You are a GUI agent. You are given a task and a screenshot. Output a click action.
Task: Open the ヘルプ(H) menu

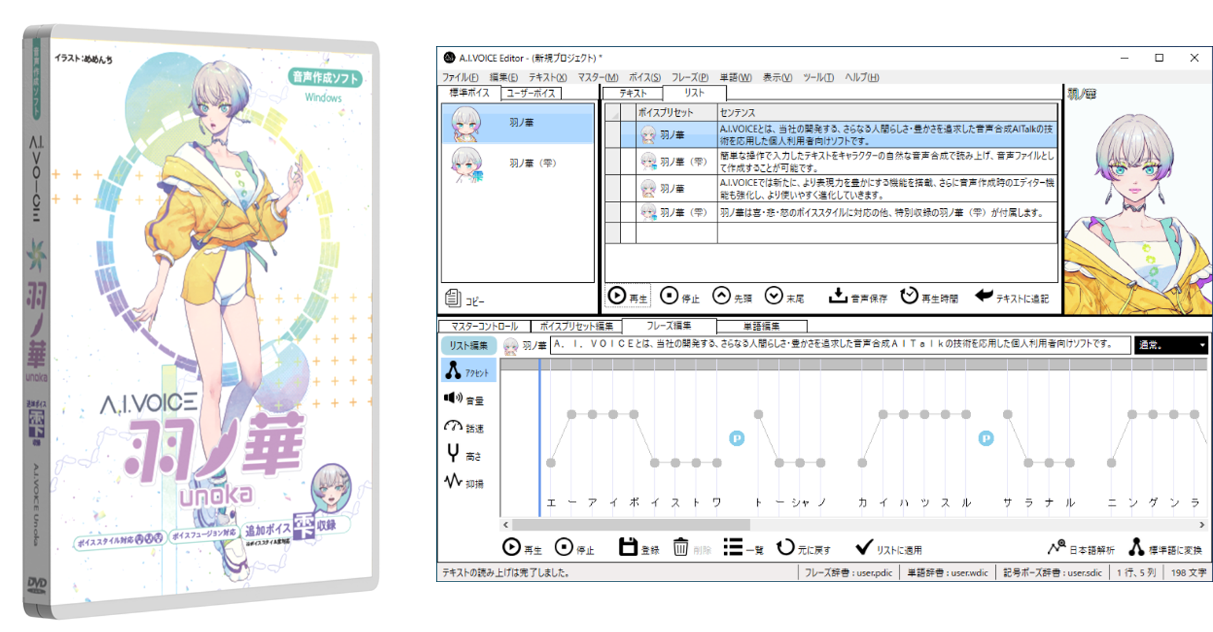tap(862, 77)
